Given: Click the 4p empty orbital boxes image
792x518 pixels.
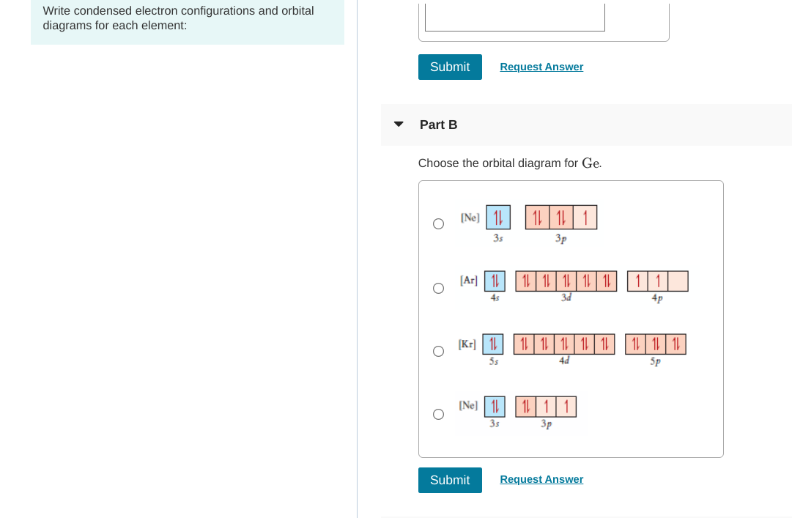Looking at the screenshot, I should pos(658,281).
